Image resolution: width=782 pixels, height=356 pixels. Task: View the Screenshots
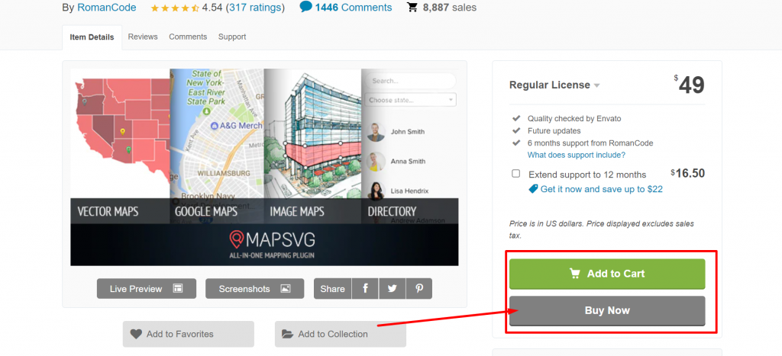(254, 289)
